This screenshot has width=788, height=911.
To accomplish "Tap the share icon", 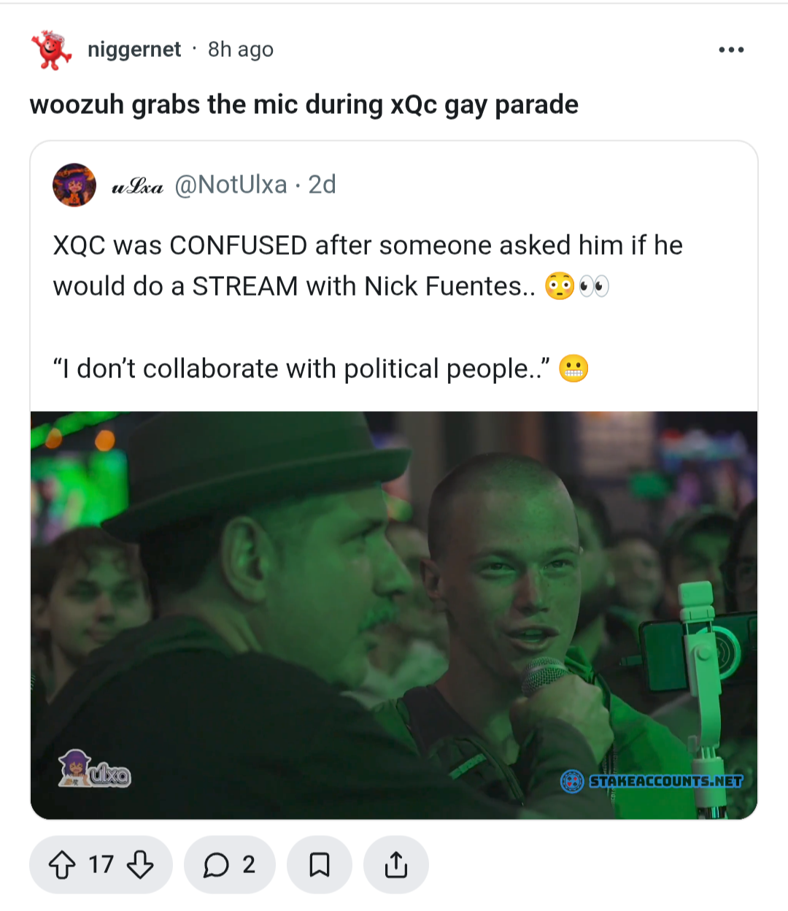I will click(x=395, y=865).
